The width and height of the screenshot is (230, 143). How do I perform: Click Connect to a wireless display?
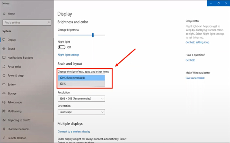click(74, 132)
